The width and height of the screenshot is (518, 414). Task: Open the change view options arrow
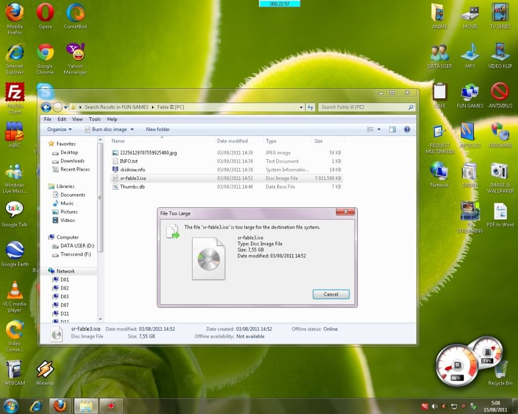(x=379, y=129)
